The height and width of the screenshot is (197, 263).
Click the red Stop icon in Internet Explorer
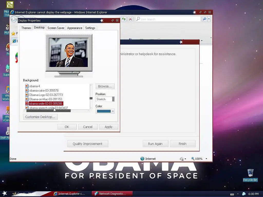(x=130, y=19)
